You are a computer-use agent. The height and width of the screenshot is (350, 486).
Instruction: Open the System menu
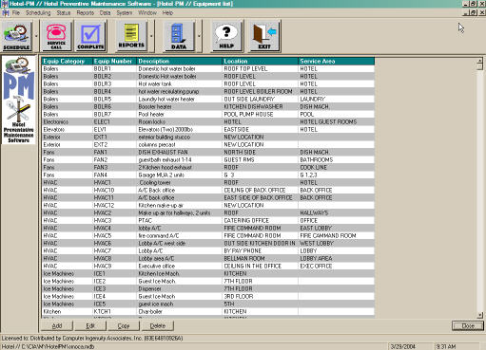(x=125, y=13)
